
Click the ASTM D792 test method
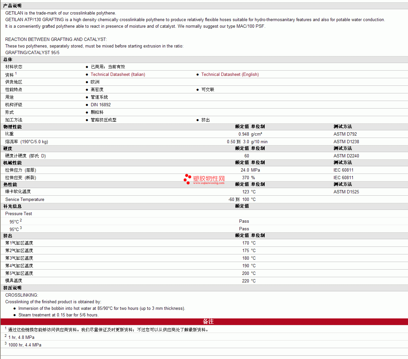point(345,134)
